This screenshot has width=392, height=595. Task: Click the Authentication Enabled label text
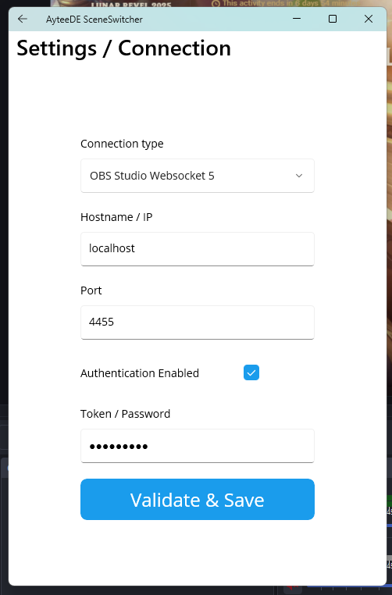pos(140,373)
